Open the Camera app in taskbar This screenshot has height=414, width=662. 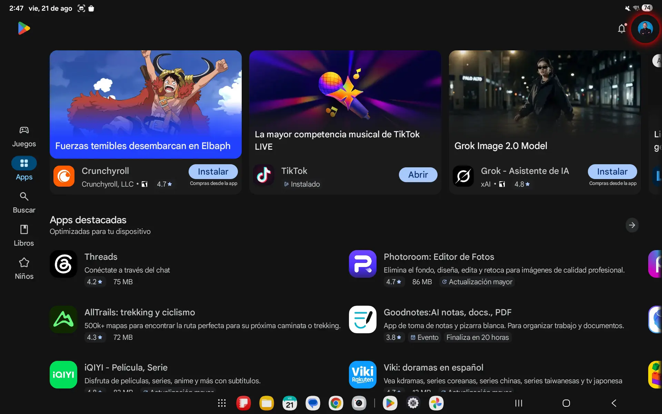pyautogui.click(x=359, y=403)
